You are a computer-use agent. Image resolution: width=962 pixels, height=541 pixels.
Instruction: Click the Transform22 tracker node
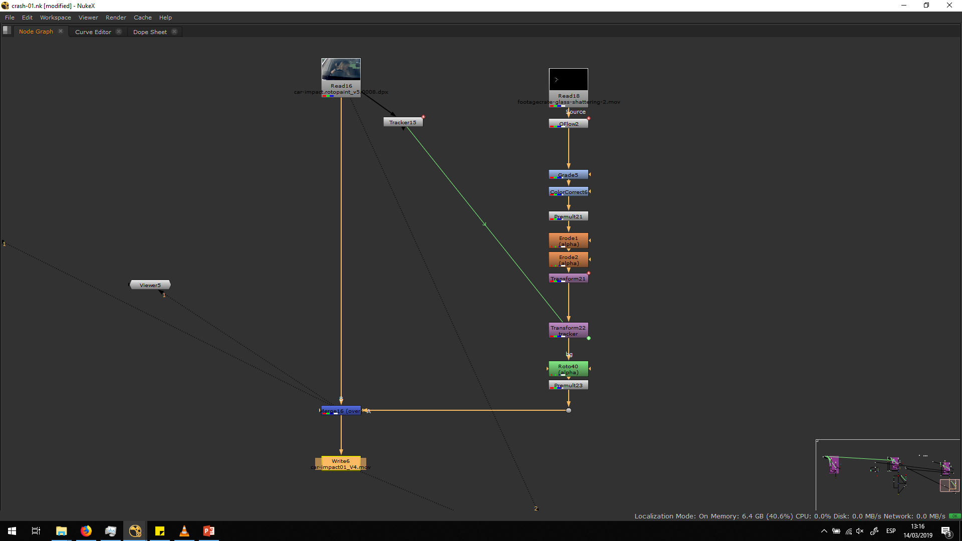click(568, 330)
